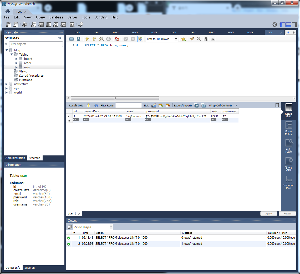This screenshot has height=274, width=300.
Task: Toggle invisible characters pilcrow icon
Action: pos(206,39)
